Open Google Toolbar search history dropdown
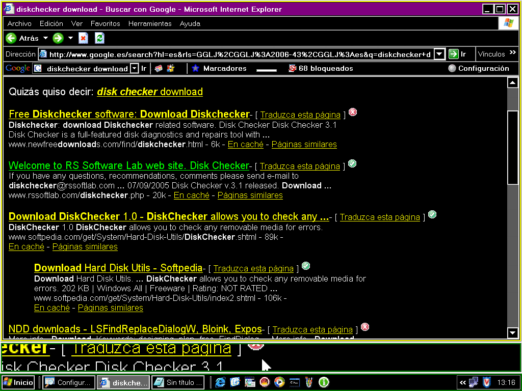522x391 pixels. click(134, 69)
